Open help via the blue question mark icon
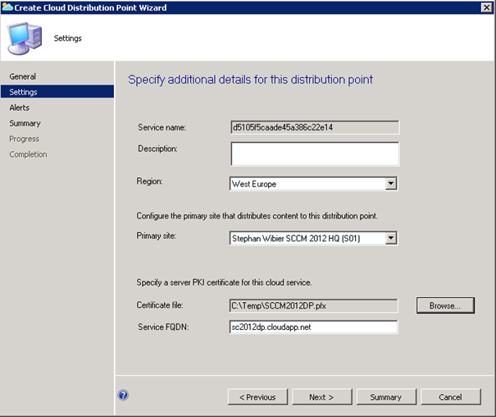This screenshot has width=496, height=417. pyautogui.click(x=124, y=395)
